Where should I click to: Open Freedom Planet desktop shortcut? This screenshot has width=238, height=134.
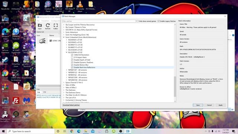click(48, 6)
